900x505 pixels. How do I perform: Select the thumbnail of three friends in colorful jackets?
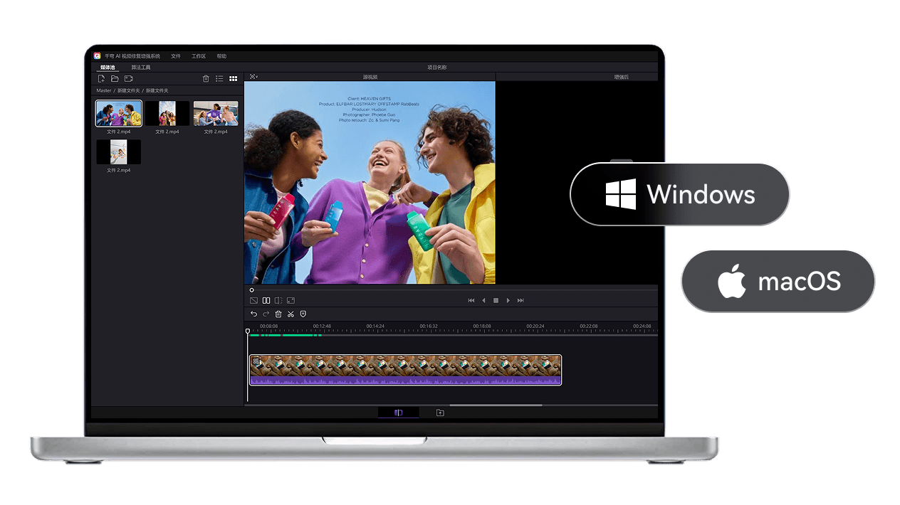point(119,113)
